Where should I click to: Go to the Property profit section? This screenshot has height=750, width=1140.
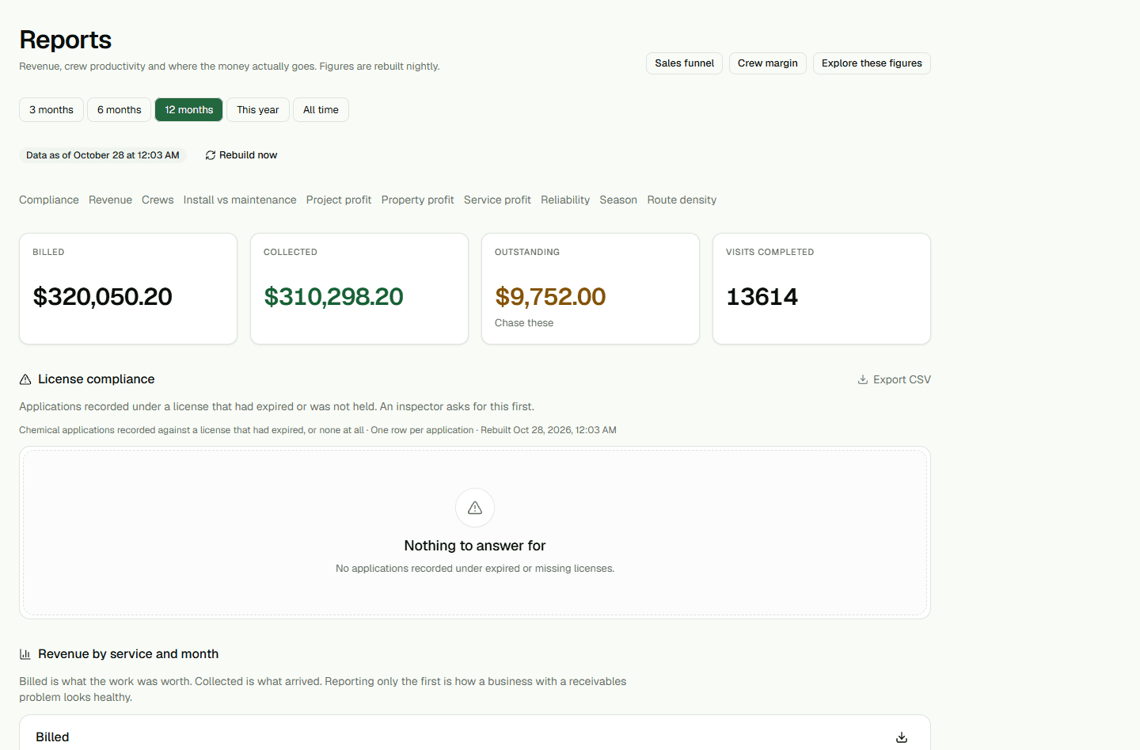(418, 200)
